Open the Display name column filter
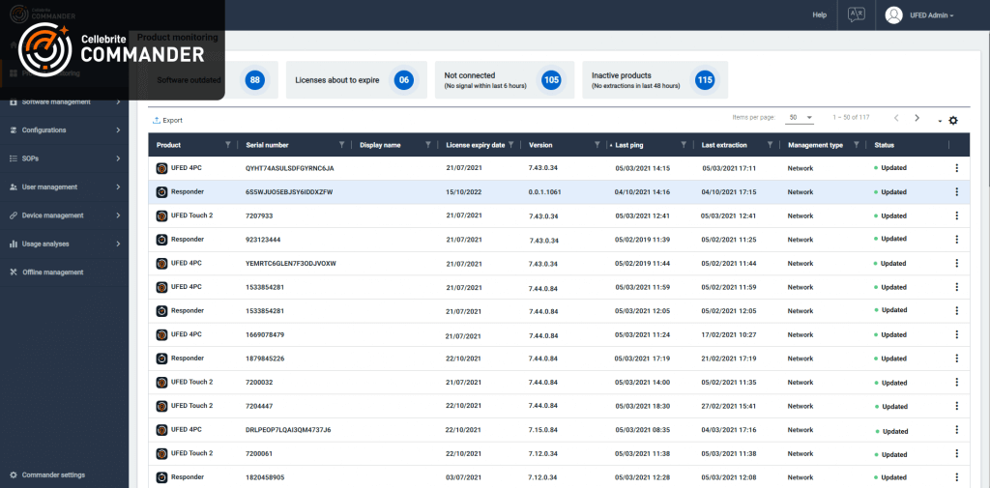This screenshot has height=488, width=990. click(428, 145)
